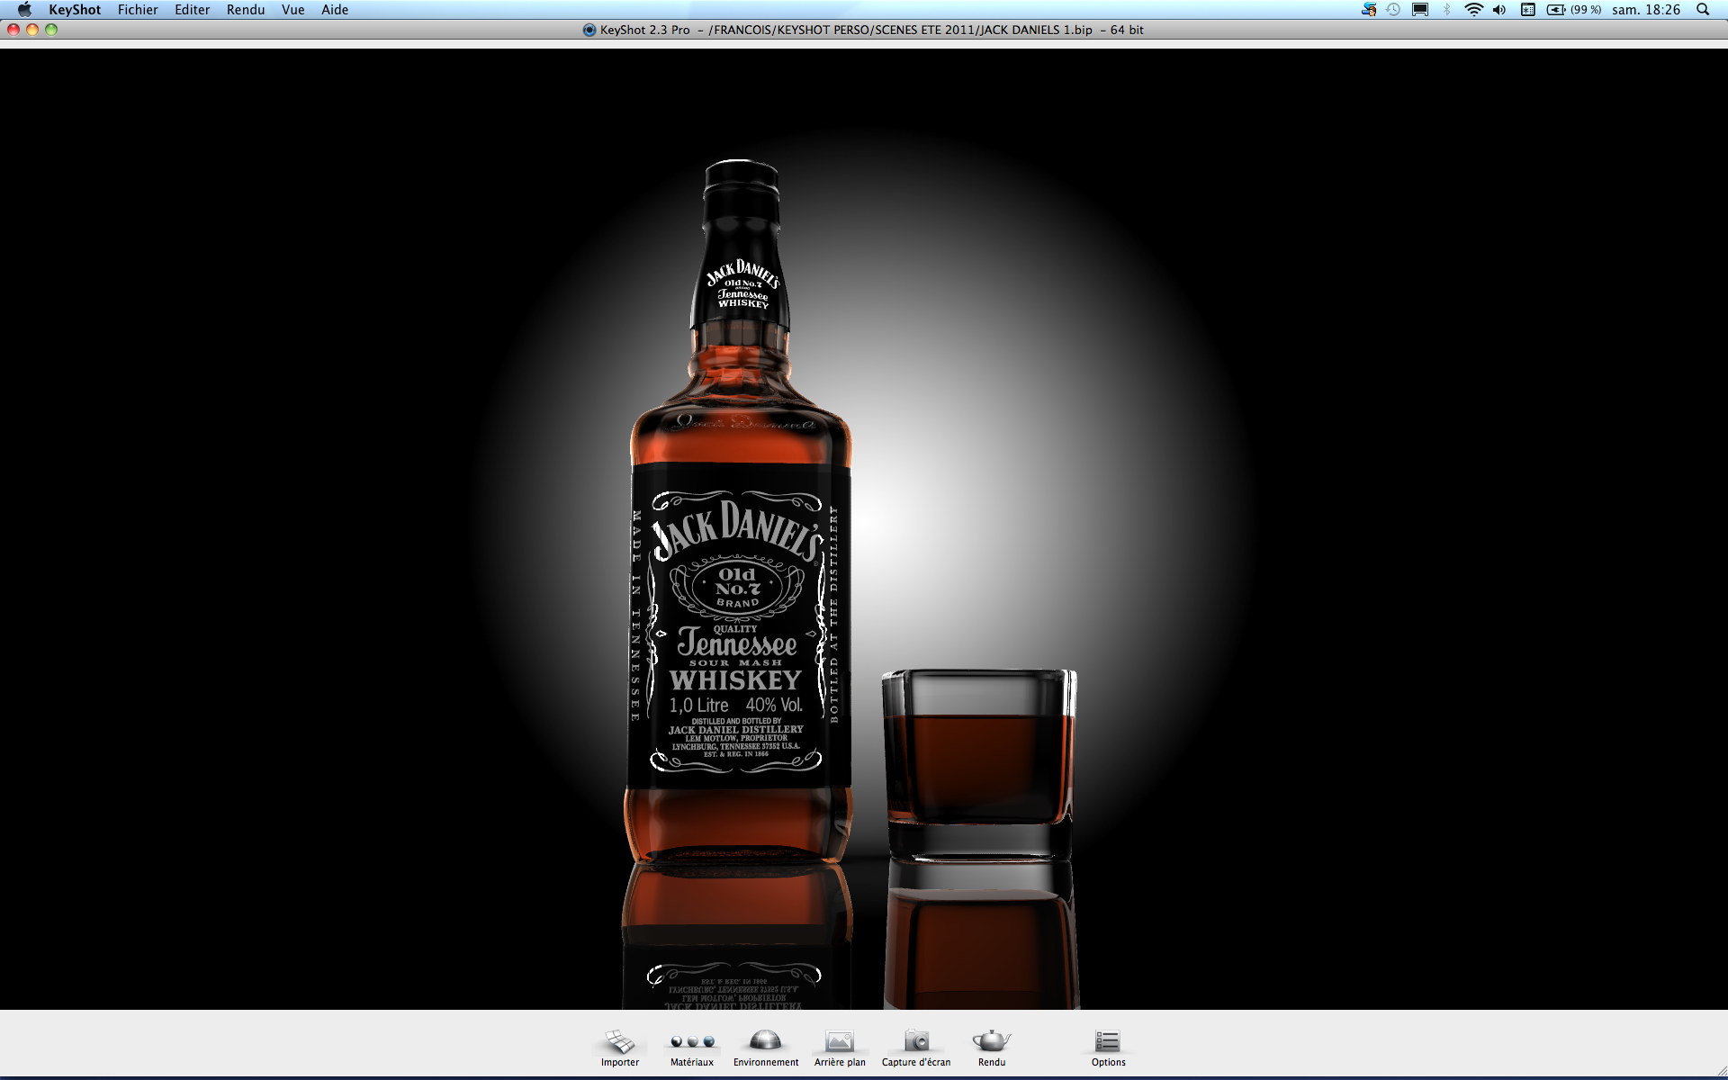Open the Editer menu
Viewport: 1728px width, 1080px height.
(x=192, y=10)
